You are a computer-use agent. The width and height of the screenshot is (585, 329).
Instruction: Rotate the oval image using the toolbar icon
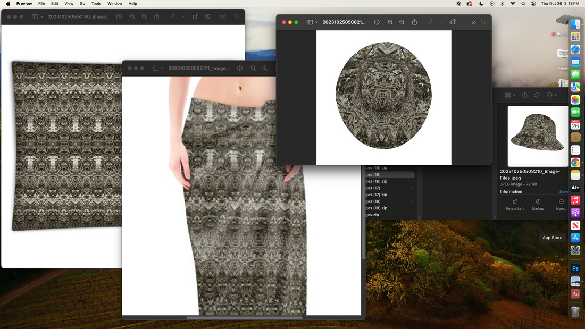pyautogui.click(x=453, y=22)
